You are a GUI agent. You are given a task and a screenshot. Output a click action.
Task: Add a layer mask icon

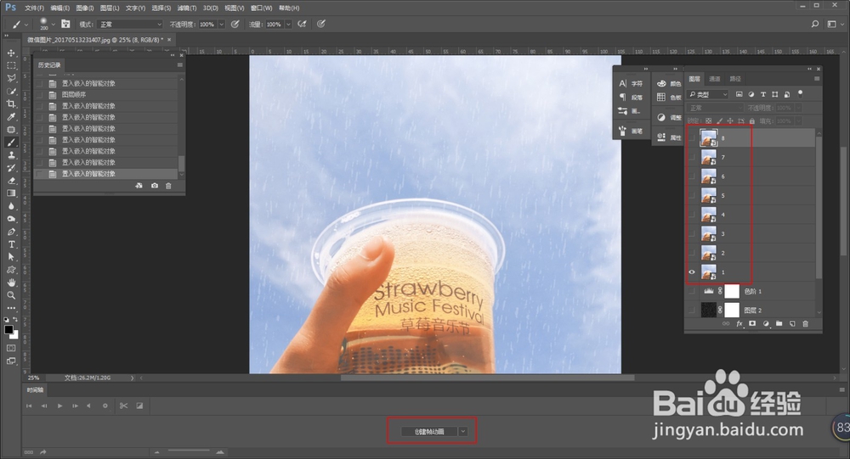(752, 324)
